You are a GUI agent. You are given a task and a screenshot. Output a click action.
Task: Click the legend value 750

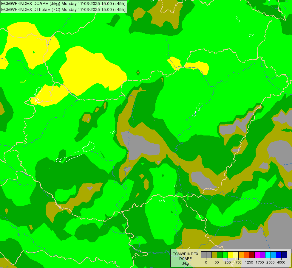(x=238, y=262)
